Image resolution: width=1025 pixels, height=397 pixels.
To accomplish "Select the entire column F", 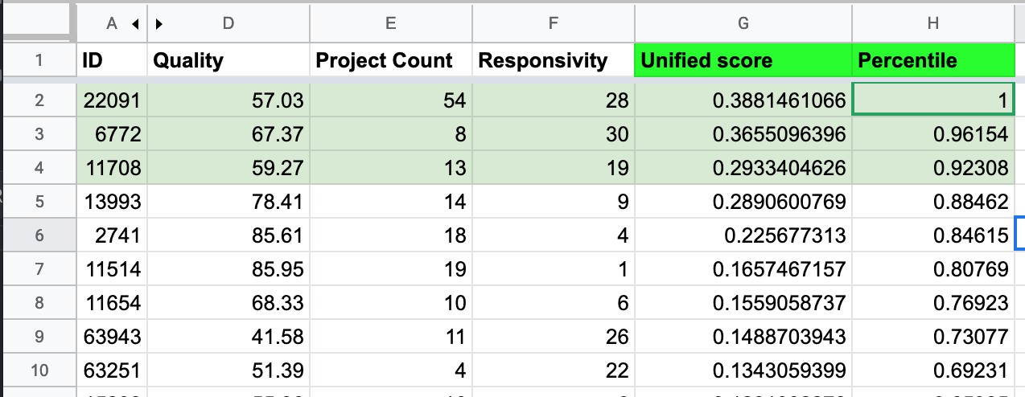I will click(x=553, y=24).
